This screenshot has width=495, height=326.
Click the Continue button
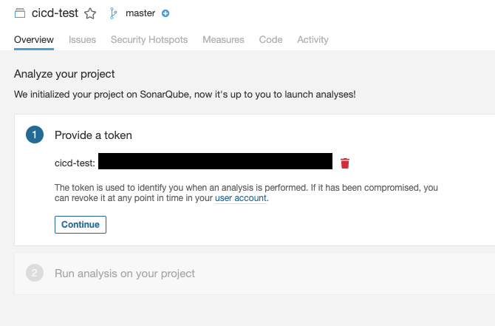81,225
